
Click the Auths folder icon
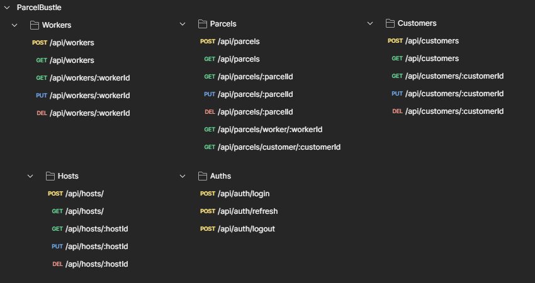pos(202,176)
